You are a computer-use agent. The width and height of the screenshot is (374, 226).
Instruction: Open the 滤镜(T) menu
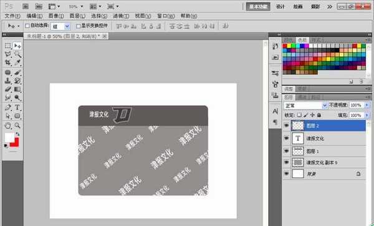(x=121, y=16)
